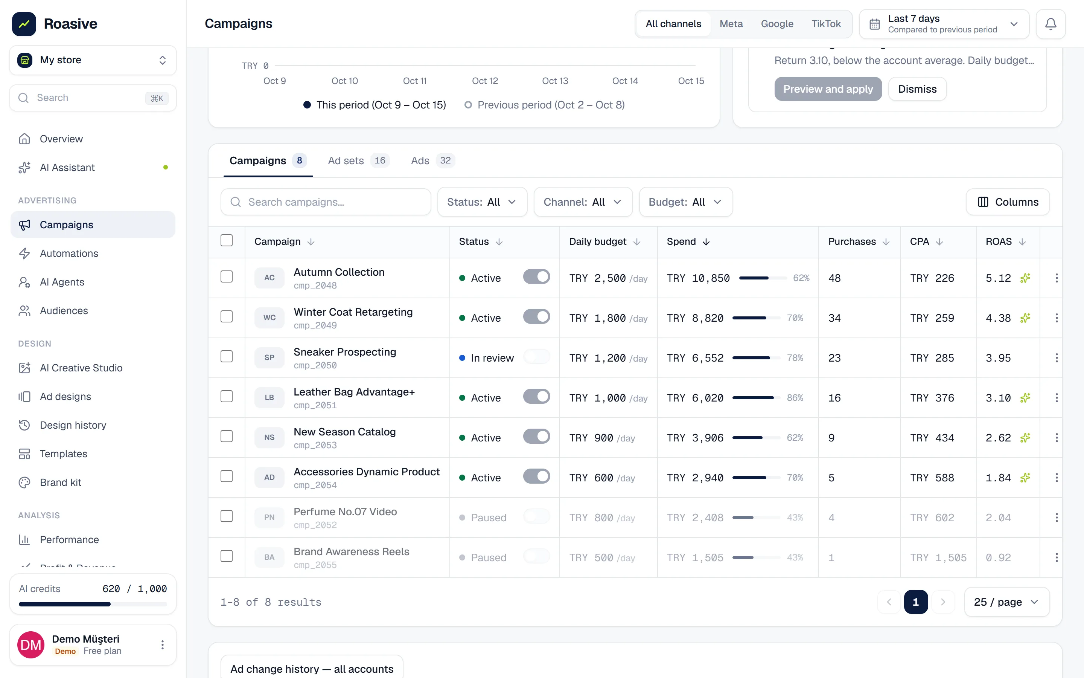The width and height of the screenshot is (1084, 678).
Task: Click Preview and apply button
Action: 828,89
